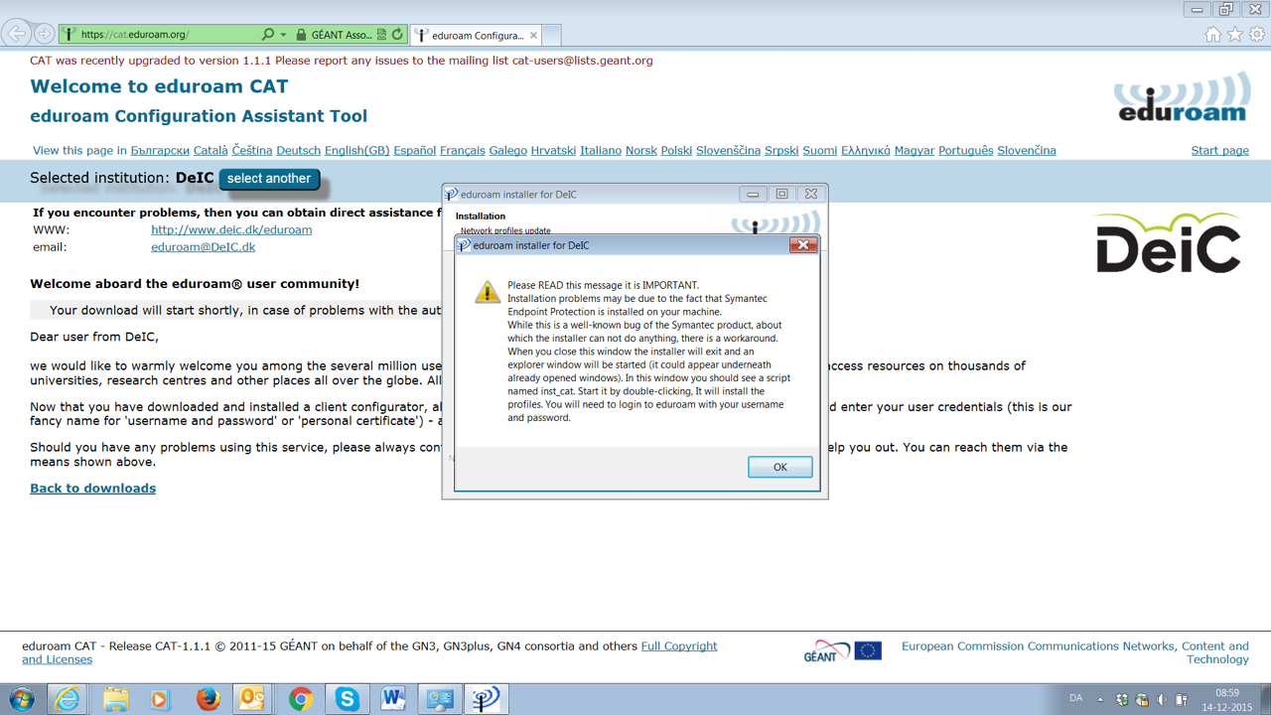This screenshot has height=715, width=1271.
Task: Open the European Commission Communications Networks link
Action: 1075,652
